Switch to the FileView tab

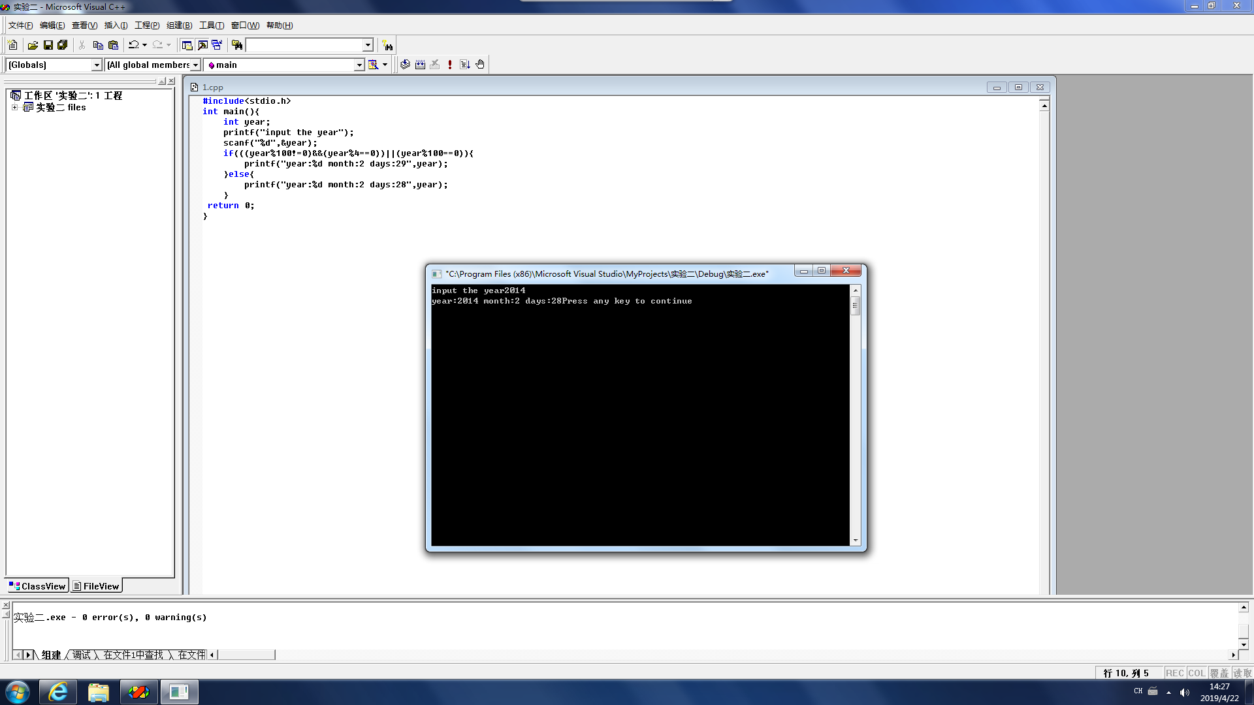(x=96, y=586)
